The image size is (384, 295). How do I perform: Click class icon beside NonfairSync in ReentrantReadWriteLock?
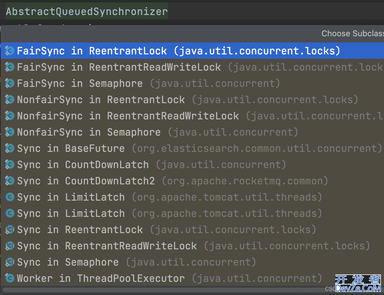10,116
